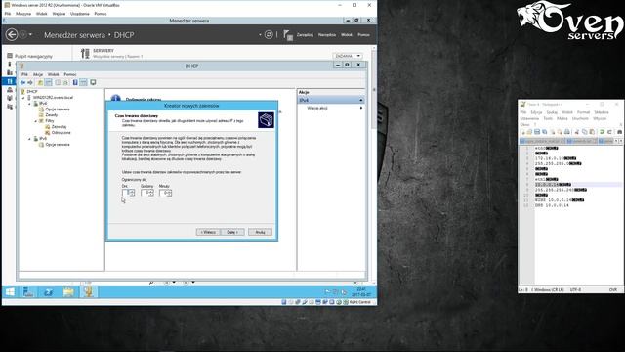The image size is (625, 352).
Task: Click the Print icon in Notepad++ toolbar
Action: [x=566, y=132]
